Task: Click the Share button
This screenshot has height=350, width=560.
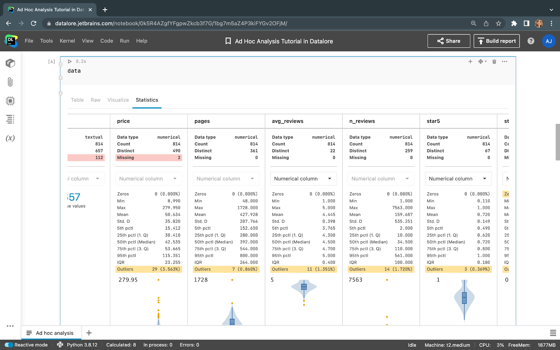Action: point(449,41)
